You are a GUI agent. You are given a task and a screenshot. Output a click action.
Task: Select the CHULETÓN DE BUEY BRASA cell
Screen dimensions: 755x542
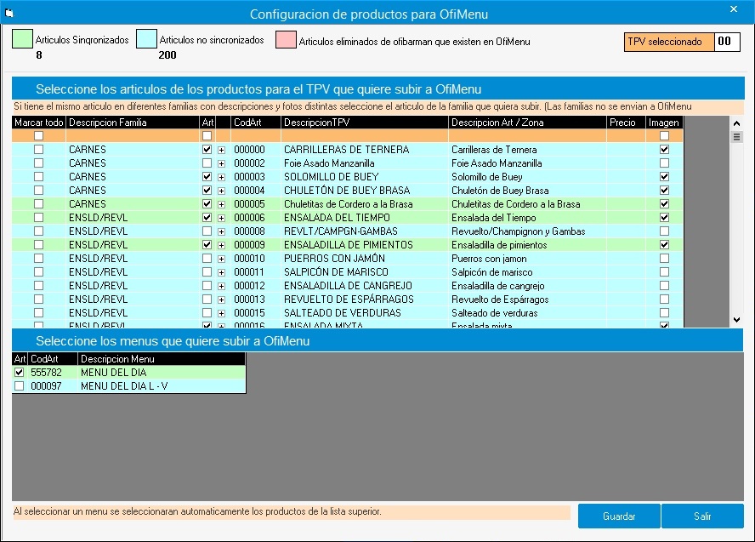(365, 191)
